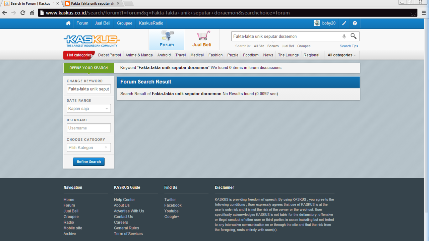The width and height of the screenshot is (429, 241).
Task: Open Debat Parpol category
Action: 110,55
